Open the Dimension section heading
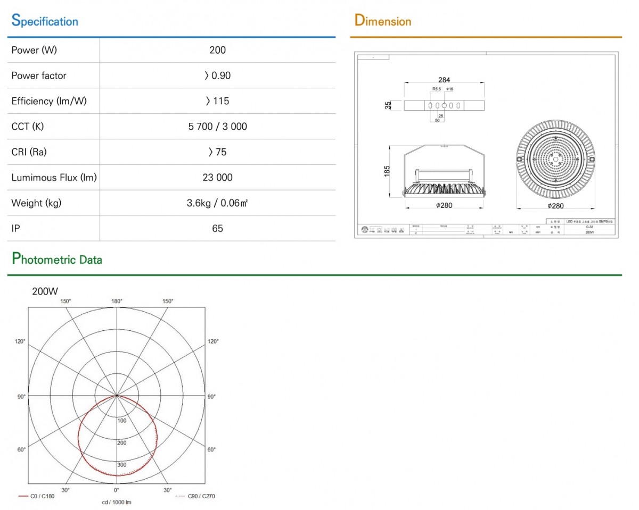639x510 pixels. pos(383,21)
